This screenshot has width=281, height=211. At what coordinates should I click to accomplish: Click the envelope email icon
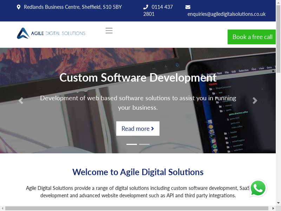188,7
